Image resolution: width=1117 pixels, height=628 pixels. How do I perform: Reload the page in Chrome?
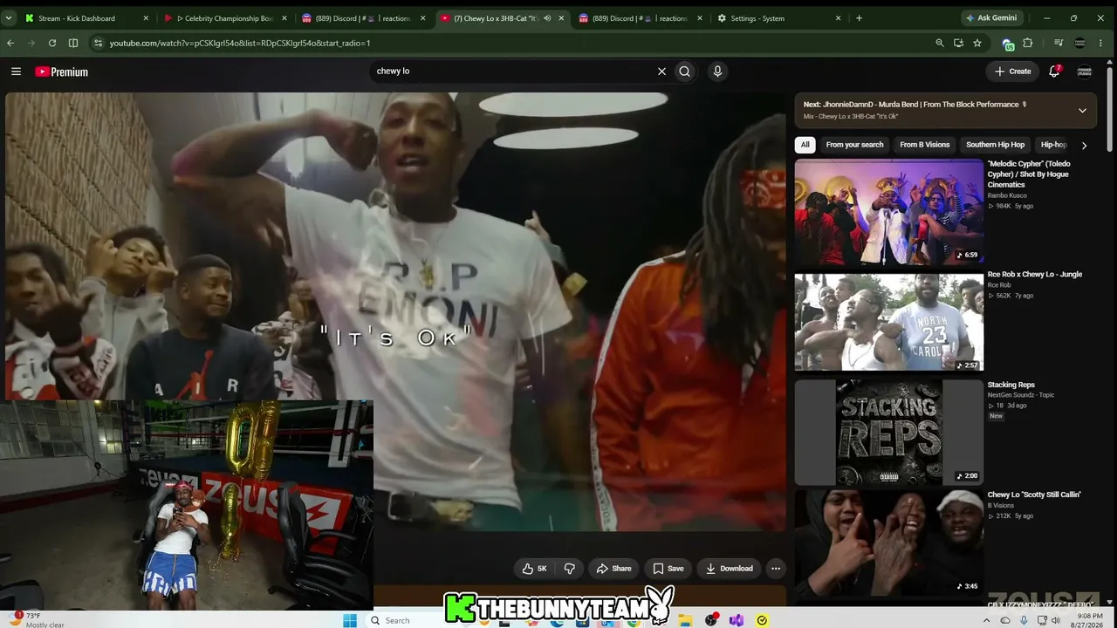pos(52,43)
